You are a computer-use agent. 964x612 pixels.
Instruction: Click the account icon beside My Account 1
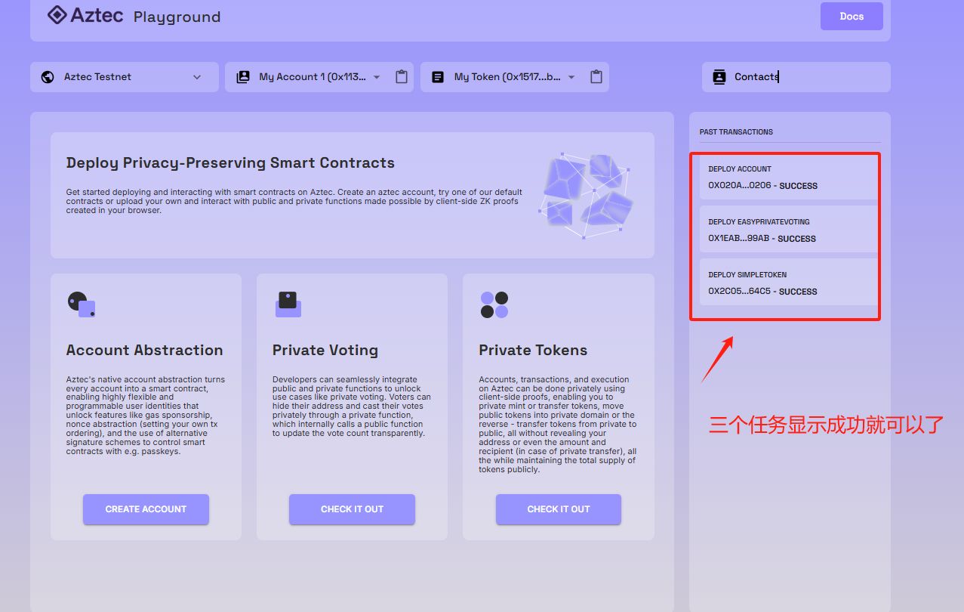coord(243,77)
